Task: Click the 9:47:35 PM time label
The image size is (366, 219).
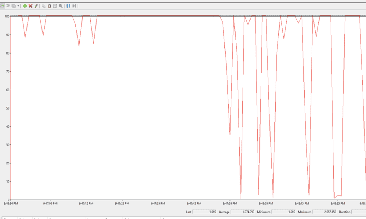Action: [x=158, y=203]
